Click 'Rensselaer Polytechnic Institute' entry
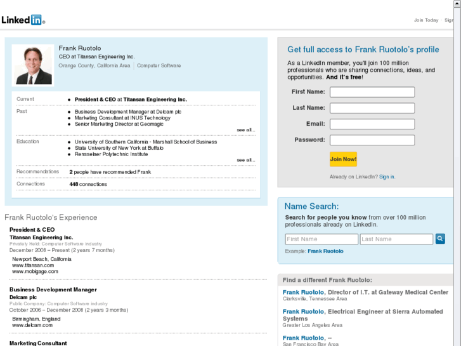The image size is (461, 346). pos(111,154)
